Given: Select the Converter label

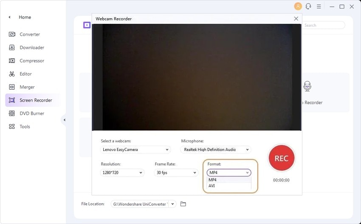Looking at the screenshot, I should [x=30, y=34].
